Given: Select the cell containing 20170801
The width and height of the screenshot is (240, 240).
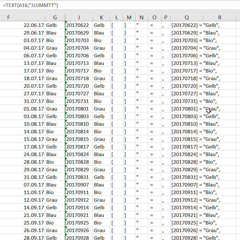Looking at the screenshot, I should [x=77, y=109].
